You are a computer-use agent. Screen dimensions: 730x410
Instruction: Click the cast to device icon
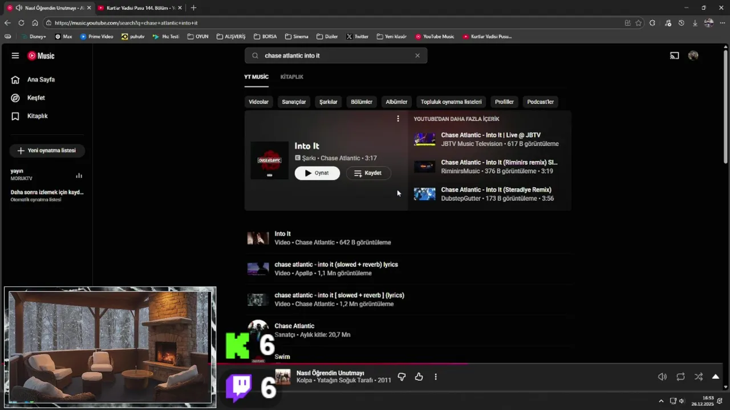coord(675,56)
